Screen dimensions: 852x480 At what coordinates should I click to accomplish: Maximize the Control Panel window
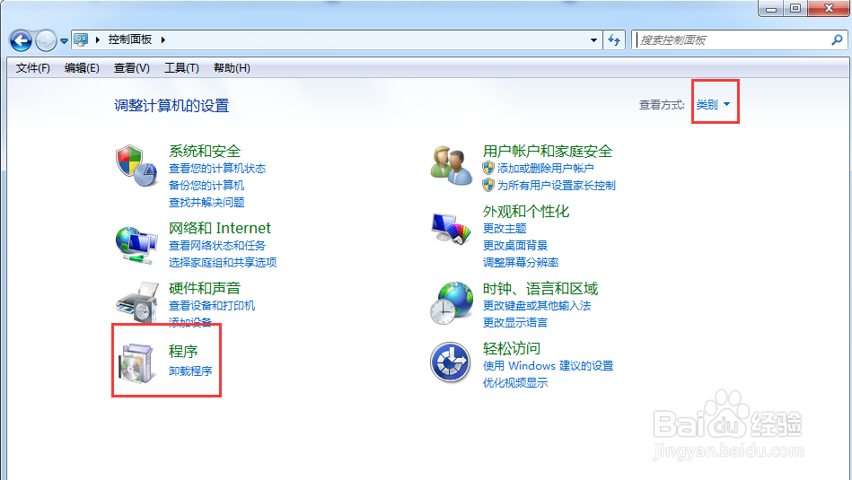point(795,8)
